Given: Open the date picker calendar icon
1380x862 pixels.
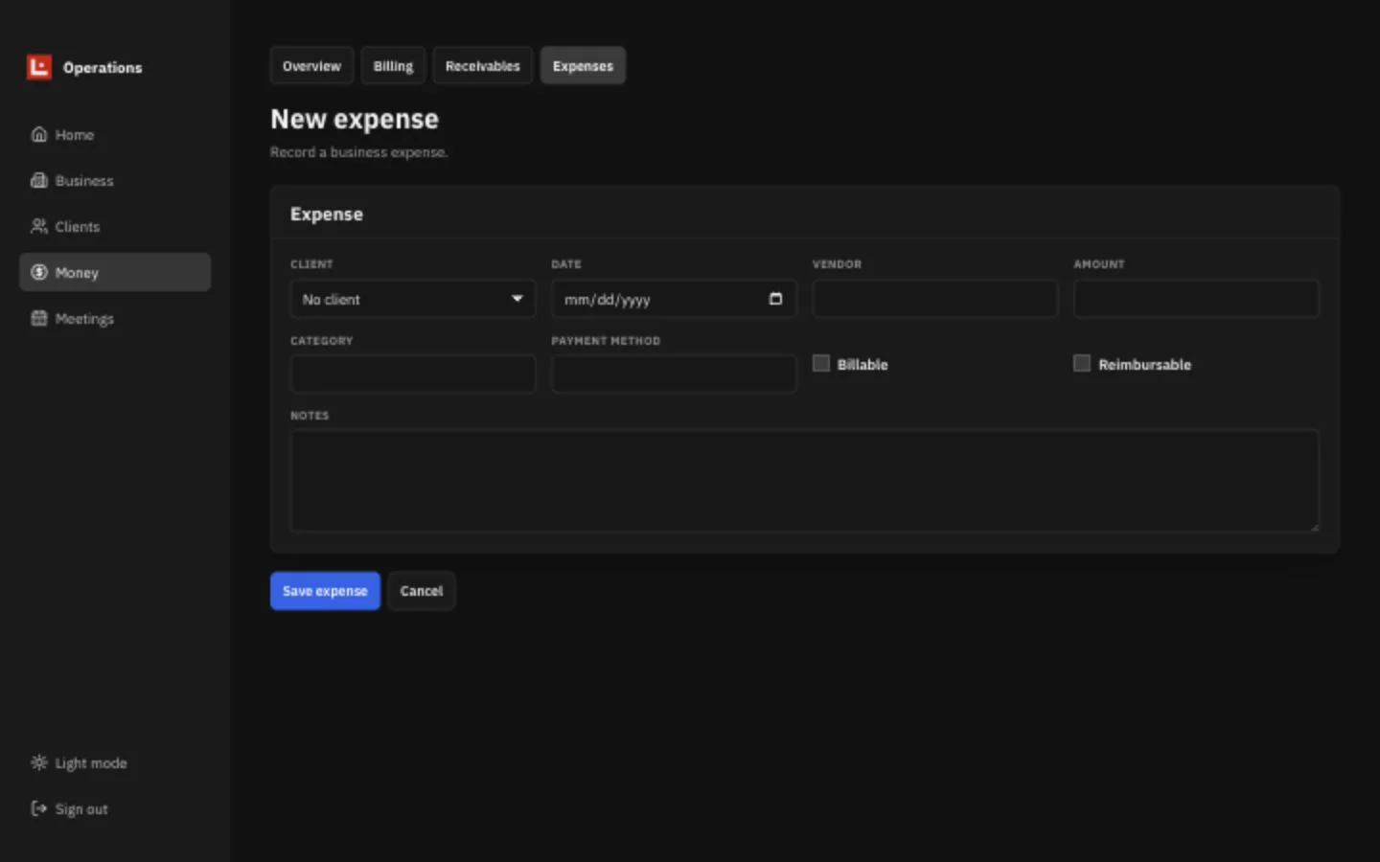Looking at the screenshot, I should (x=775, y=299).
